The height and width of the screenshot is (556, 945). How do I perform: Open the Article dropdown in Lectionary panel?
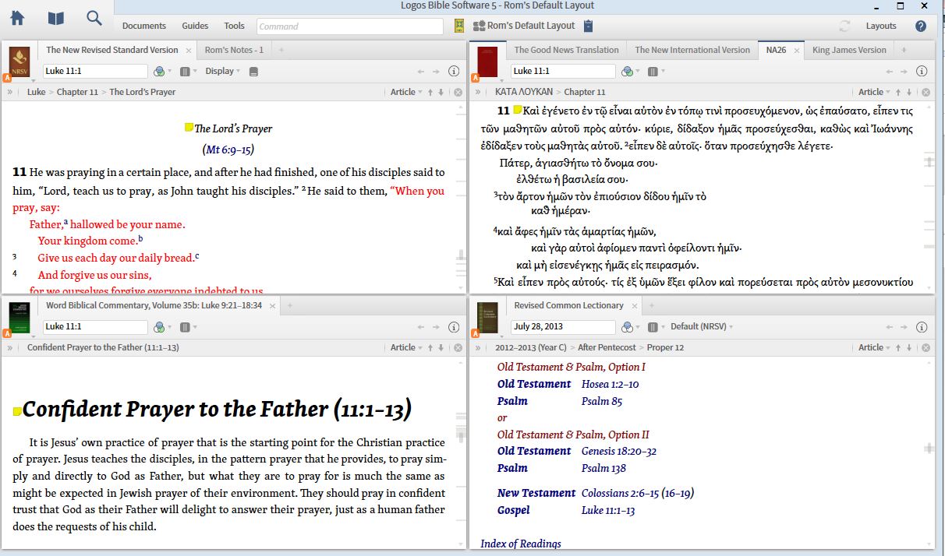(874, 347)
